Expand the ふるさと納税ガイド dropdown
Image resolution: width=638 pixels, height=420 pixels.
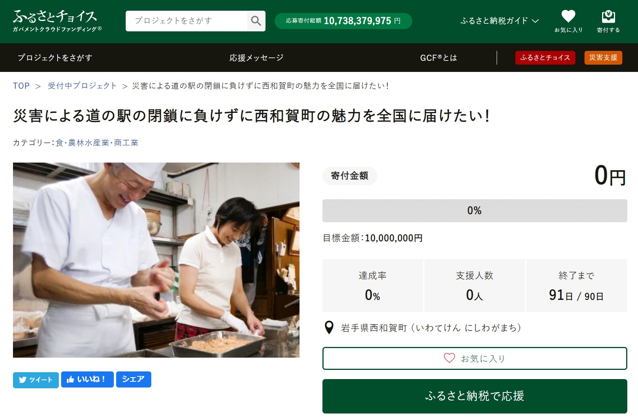pyautogui.click(x=499, y=21)
